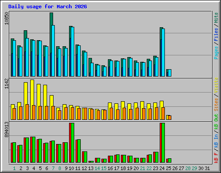The image size is (221, 173).
Task: Click the 'Sites' legend label
Action: pos(216,105)
